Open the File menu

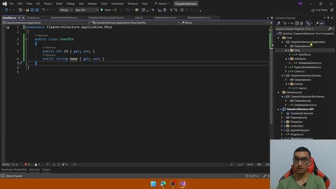[12, 4]
